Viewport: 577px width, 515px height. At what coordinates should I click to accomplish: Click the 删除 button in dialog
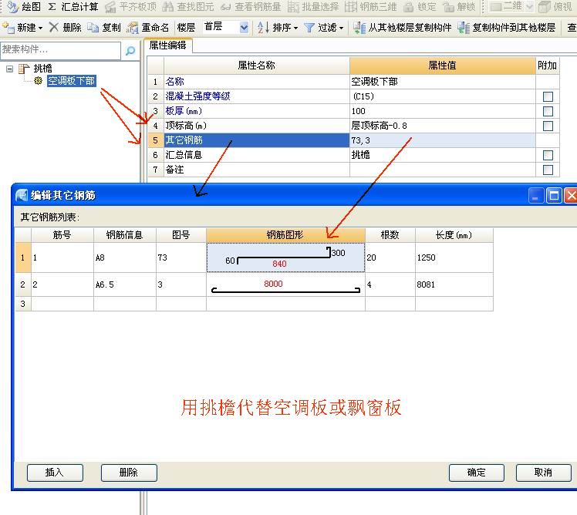(129, 473)
